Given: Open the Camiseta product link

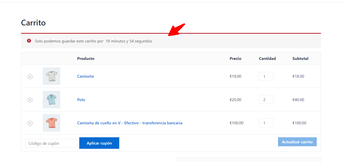Looking at the screenshot, I should click(x=85, y=76).
